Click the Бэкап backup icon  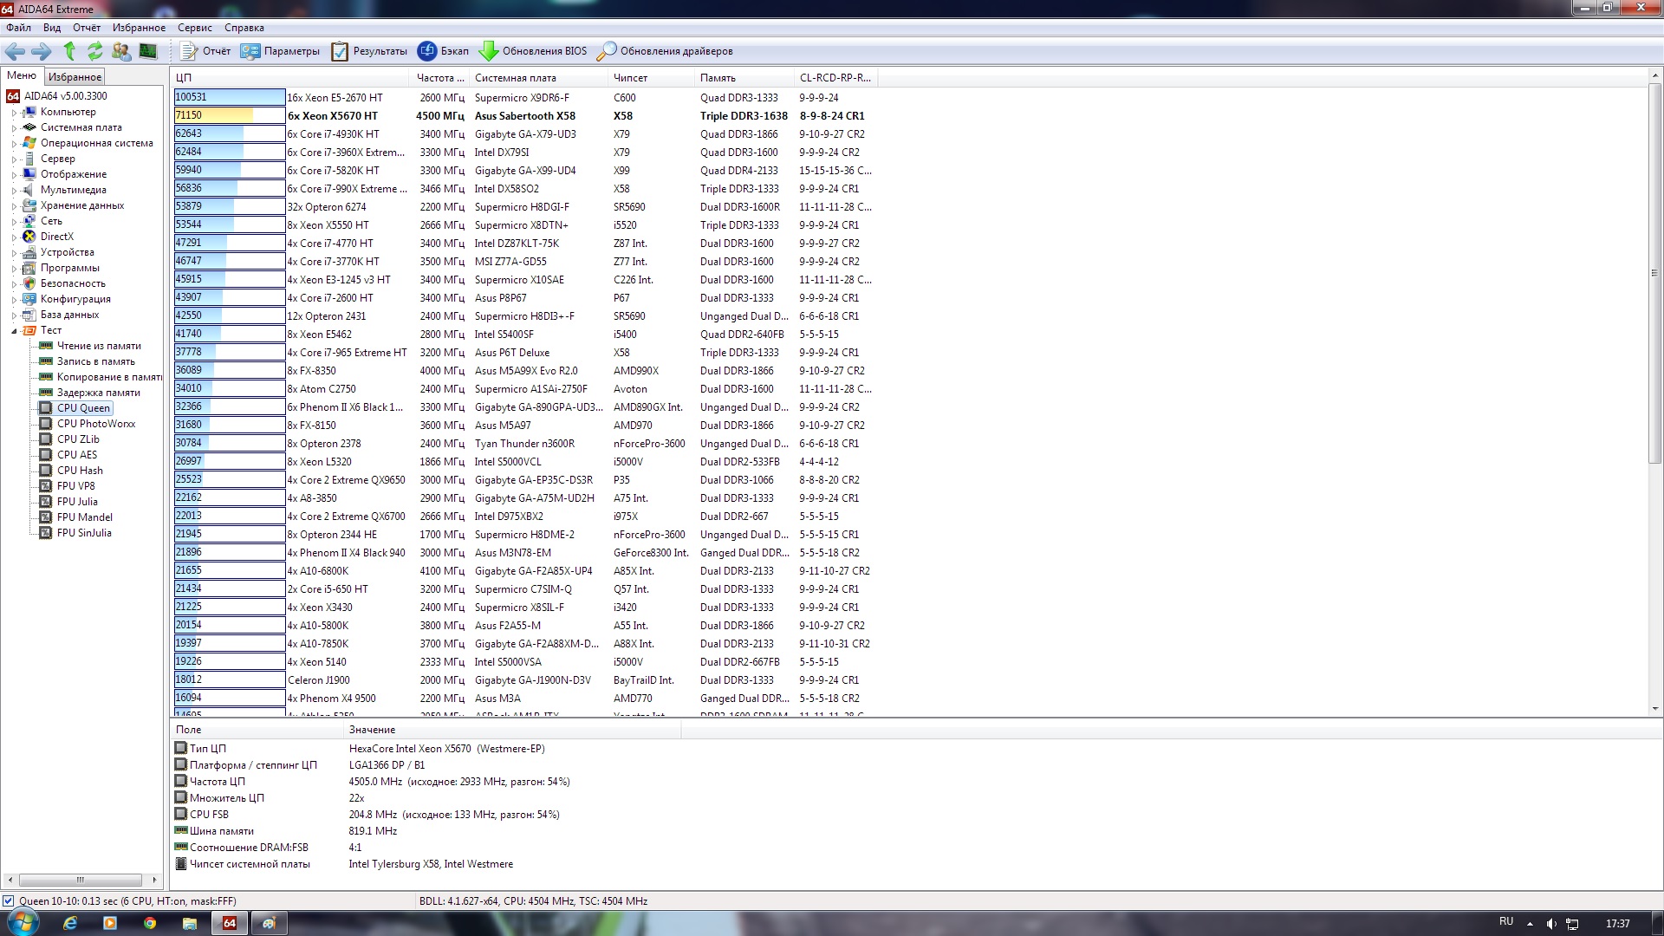[443, 51]
